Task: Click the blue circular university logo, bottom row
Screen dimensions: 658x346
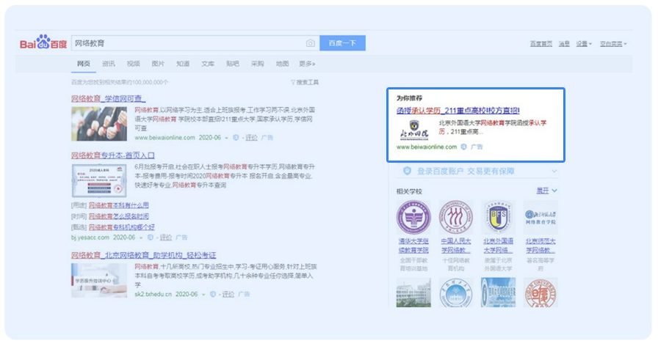Action: 456,292
